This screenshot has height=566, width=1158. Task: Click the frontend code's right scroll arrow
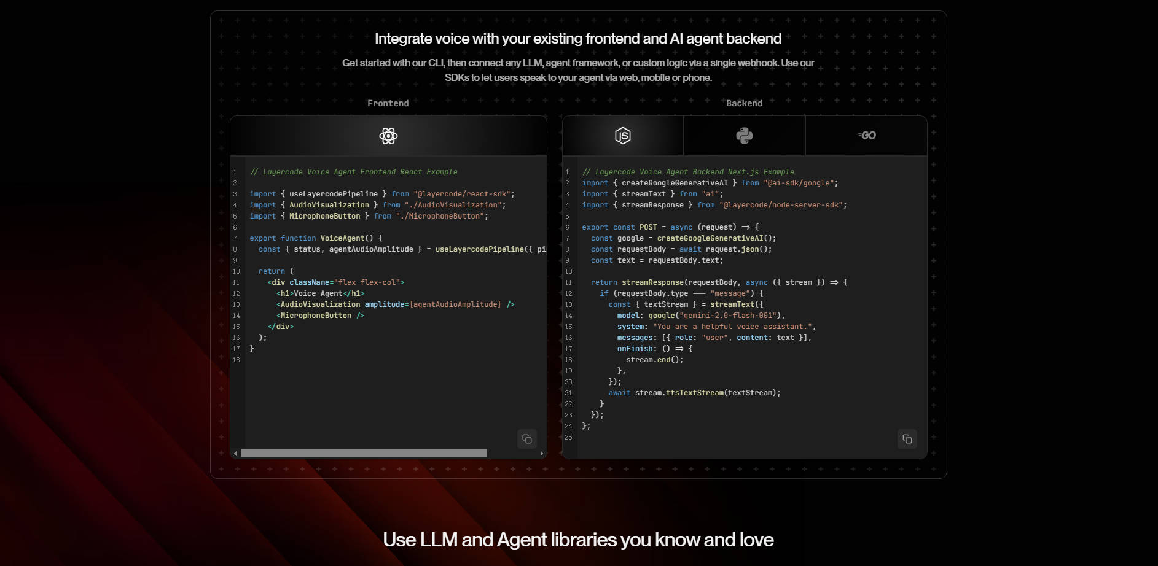pos(541,454)
